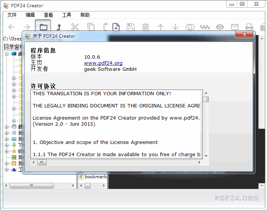The height and width of the screenshot is (211, 268).
Task: Open the 工具 menu
Action: pos(67,15)
